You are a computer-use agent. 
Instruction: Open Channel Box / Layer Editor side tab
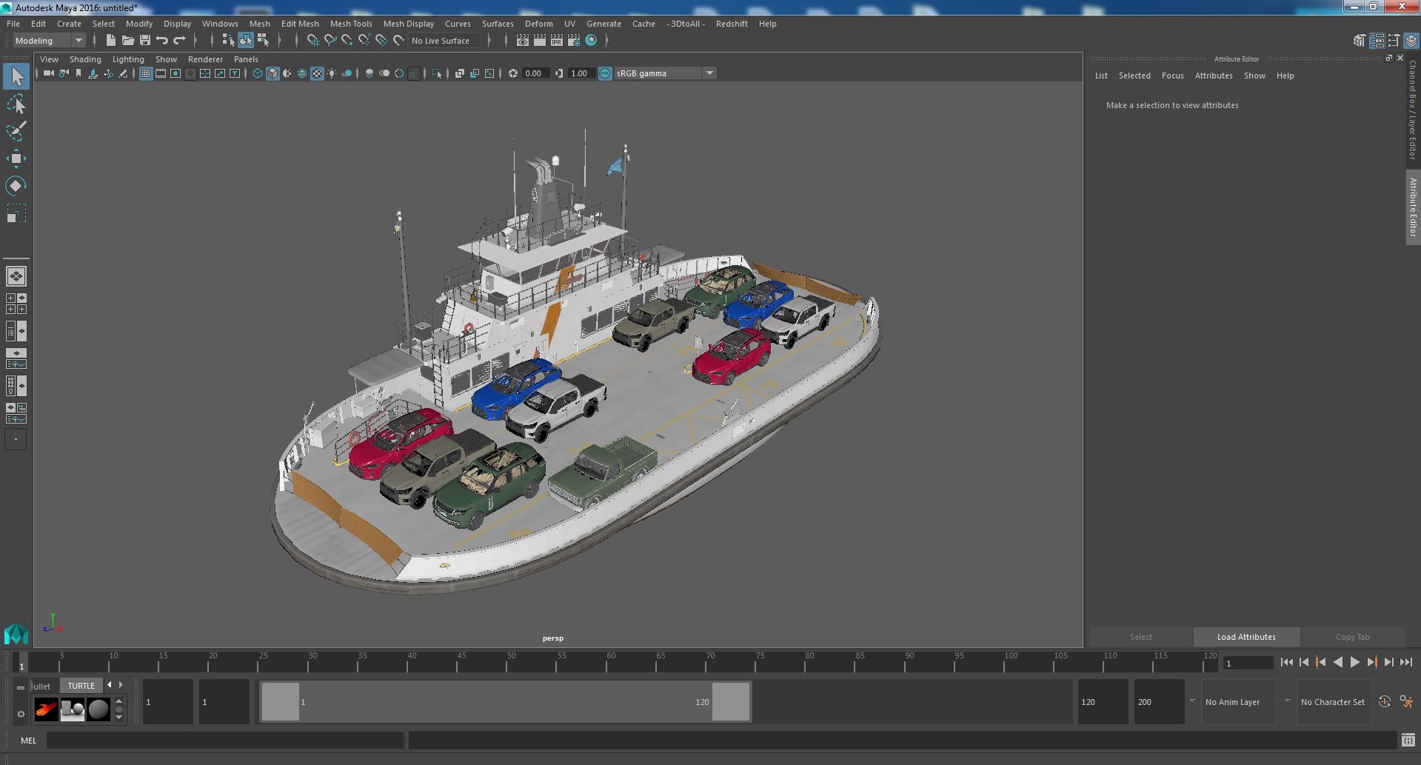pos(1413,110)
